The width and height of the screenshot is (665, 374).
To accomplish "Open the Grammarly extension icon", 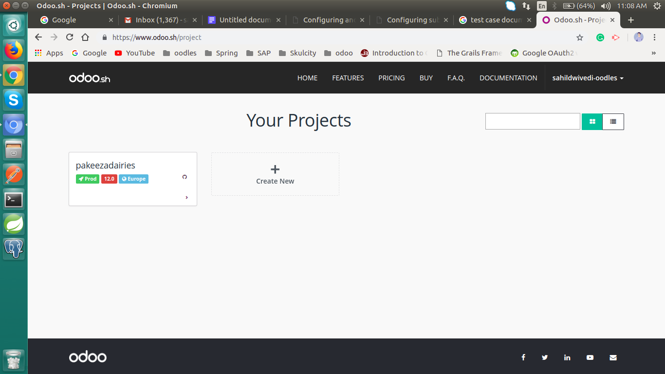I will (x=600, y=37).
